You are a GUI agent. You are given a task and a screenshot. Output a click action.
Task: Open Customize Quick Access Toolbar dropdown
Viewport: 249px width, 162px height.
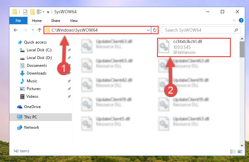(48, 12)
